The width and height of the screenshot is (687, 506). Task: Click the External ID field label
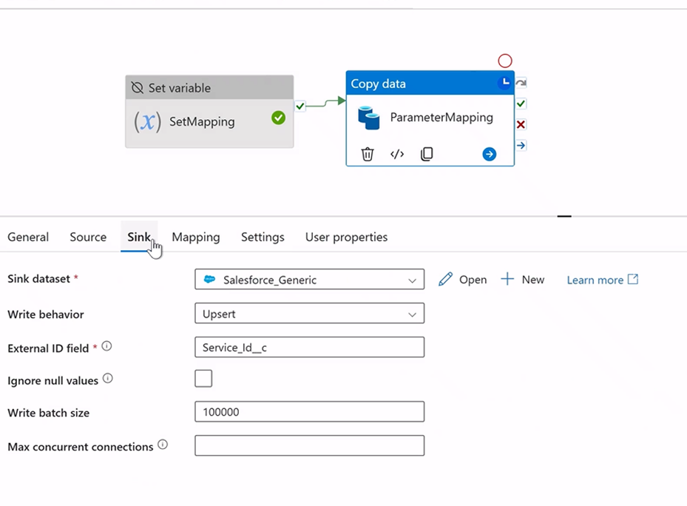48,348
